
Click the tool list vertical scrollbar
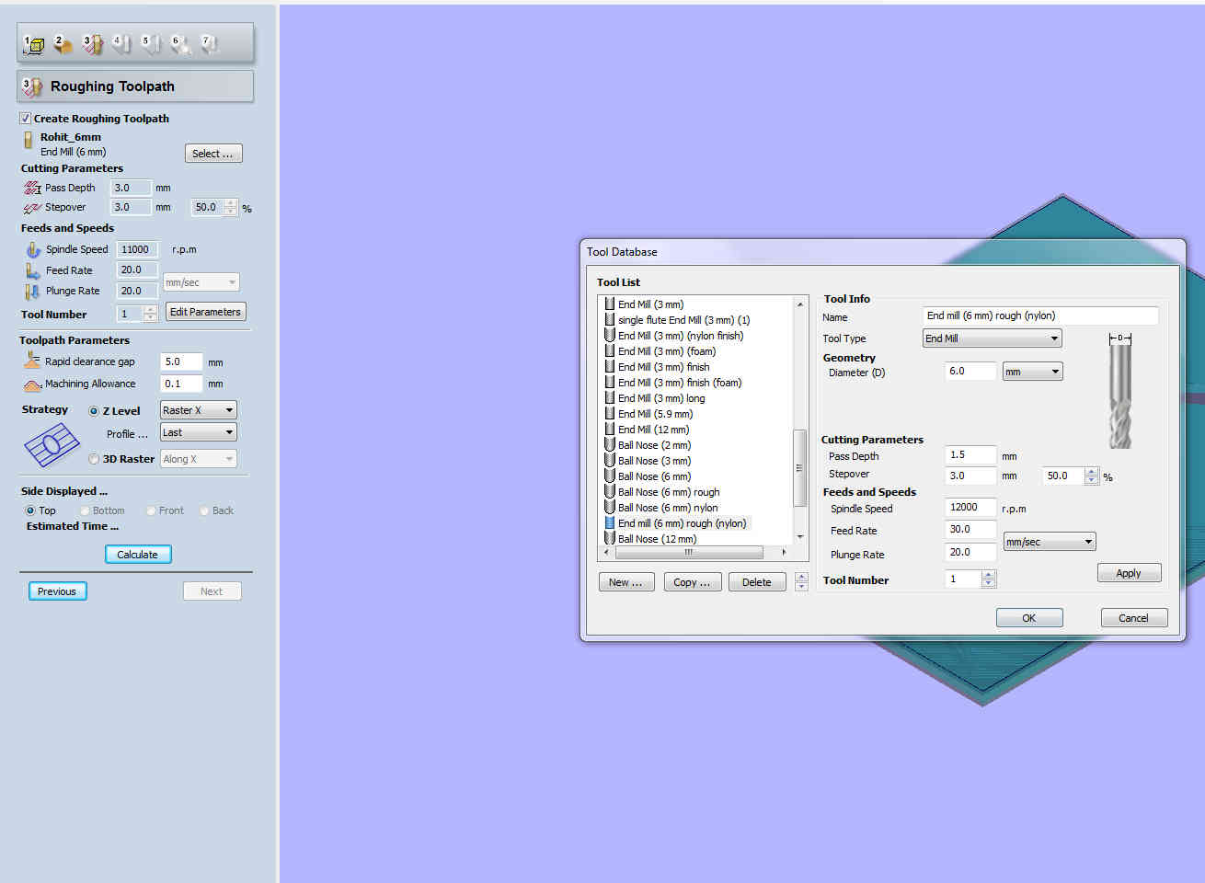799,467
